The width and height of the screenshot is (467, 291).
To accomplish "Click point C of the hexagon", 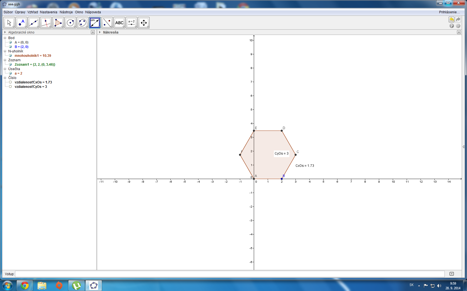I will pyautogui.click(x=295, y=155).
